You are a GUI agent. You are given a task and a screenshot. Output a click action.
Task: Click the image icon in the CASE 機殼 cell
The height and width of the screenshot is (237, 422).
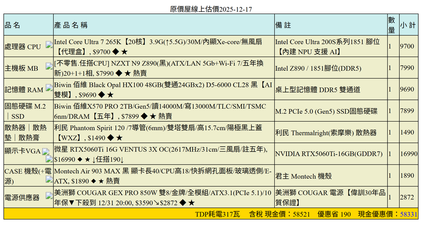pyautogui.click(x=49, y=180)
